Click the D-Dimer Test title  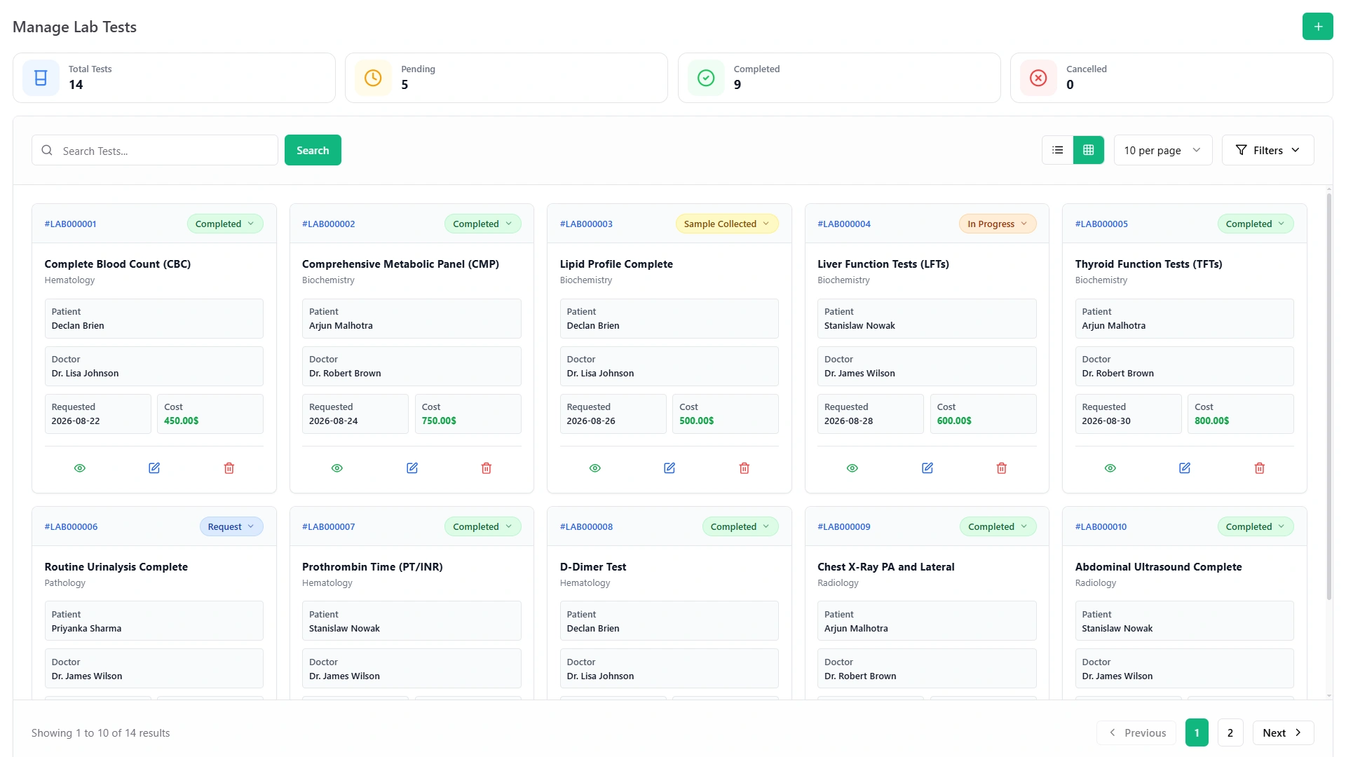pyautogui.click(x=593, y=567)
